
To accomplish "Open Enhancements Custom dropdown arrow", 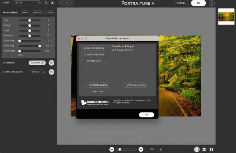I will (43, 72).
